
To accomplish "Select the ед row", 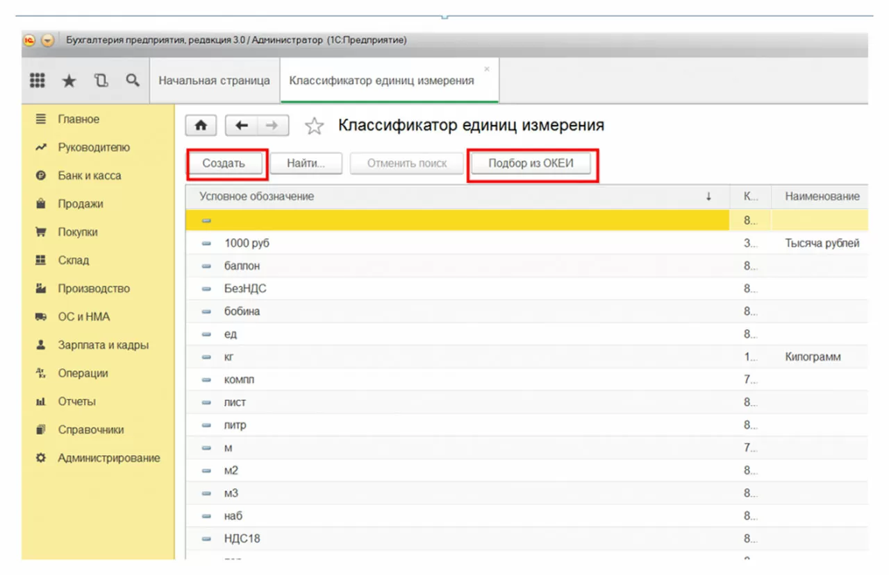I will [x=526, y=334].
